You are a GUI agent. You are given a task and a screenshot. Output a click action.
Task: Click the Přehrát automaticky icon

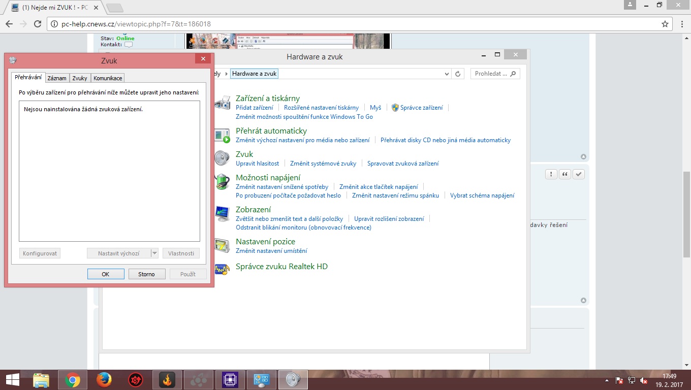pos(222,135)
